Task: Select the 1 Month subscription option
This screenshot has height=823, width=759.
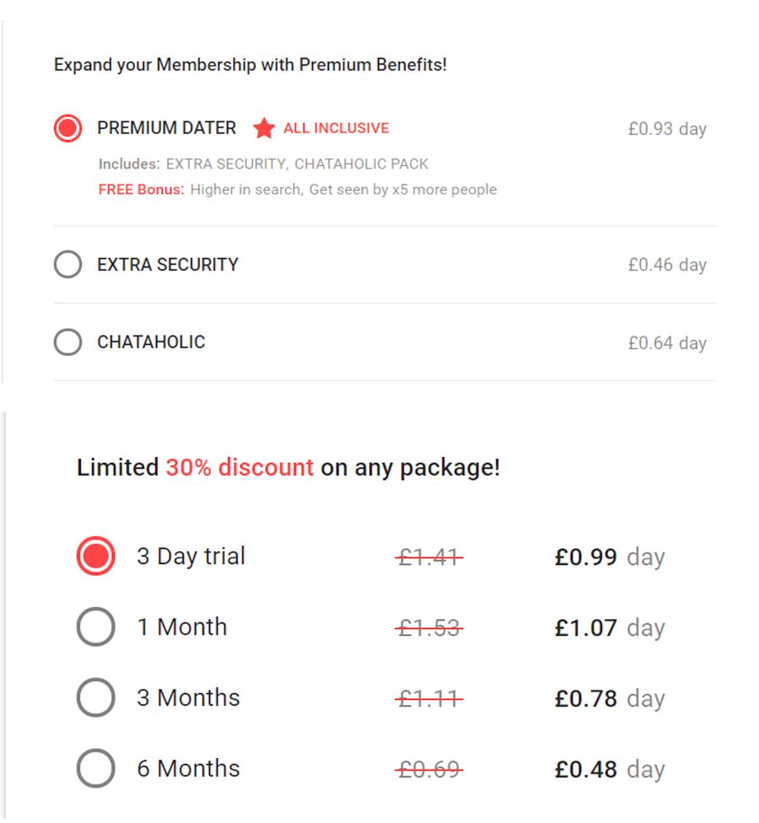Action: click(x=95, y=627)
